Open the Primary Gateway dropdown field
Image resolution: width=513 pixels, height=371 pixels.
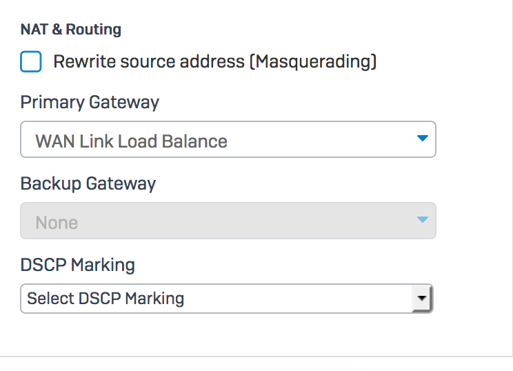click(228, 139)
